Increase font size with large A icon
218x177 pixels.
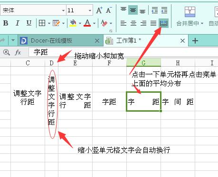click(99, 10)
